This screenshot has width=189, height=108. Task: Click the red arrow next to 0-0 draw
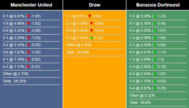[x=92, y=31]
